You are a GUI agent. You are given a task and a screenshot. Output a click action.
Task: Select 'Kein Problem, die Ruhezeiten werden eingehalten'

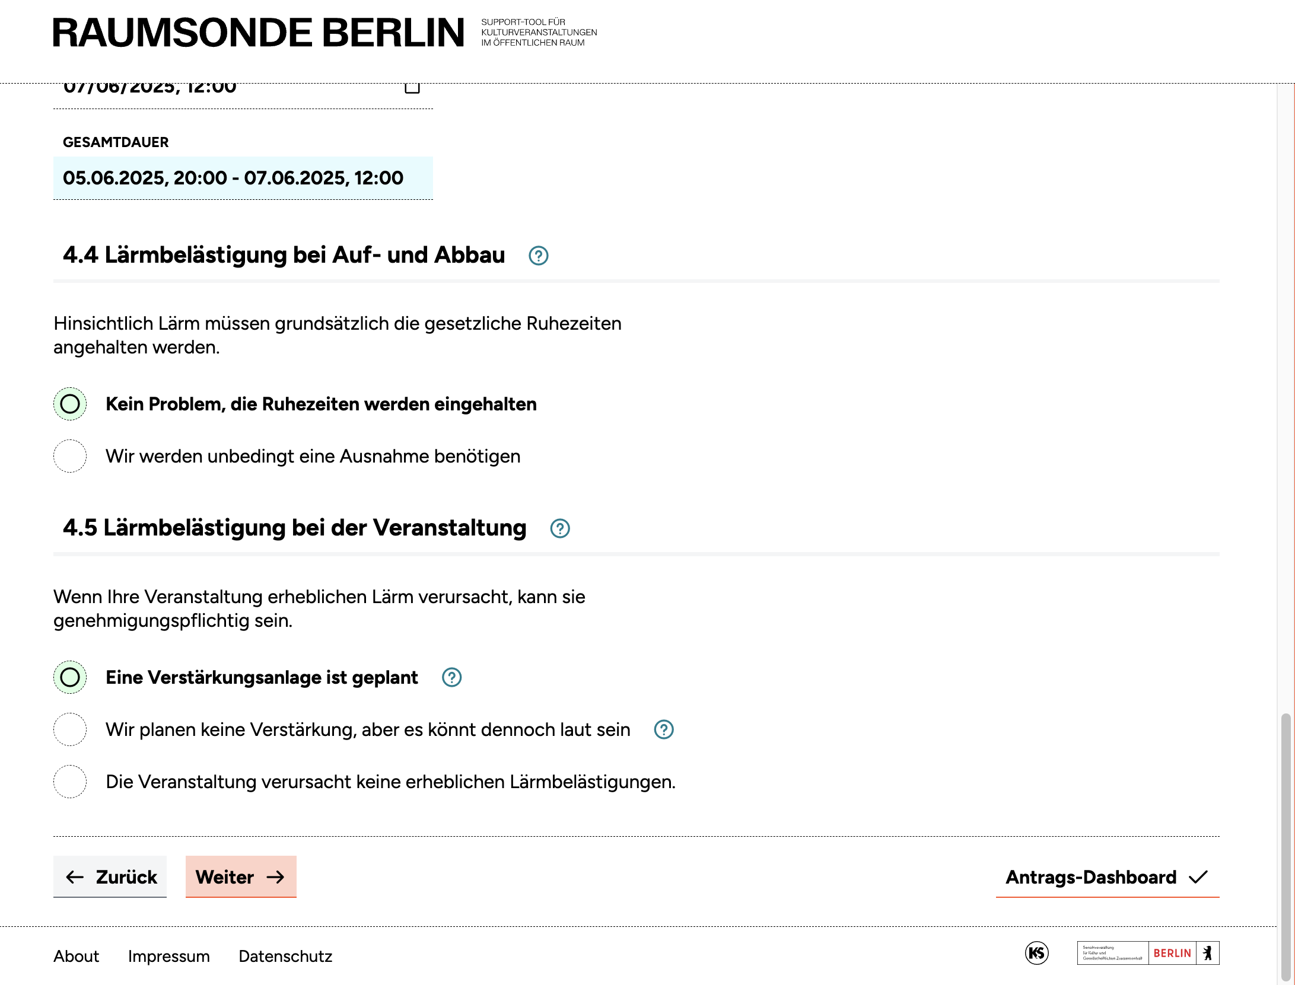(x=70, y=404)
